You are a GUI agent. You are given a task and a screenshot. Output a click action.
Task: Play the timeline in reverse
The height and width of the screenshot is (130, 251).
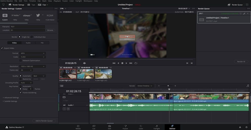[118, 63]
